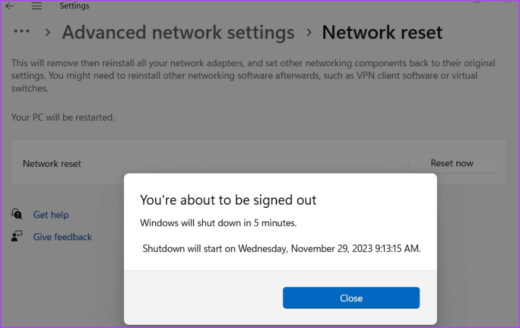Click the chevron before Advanced network settings
The height and width of the screenshot is (328, 520).
47,32
